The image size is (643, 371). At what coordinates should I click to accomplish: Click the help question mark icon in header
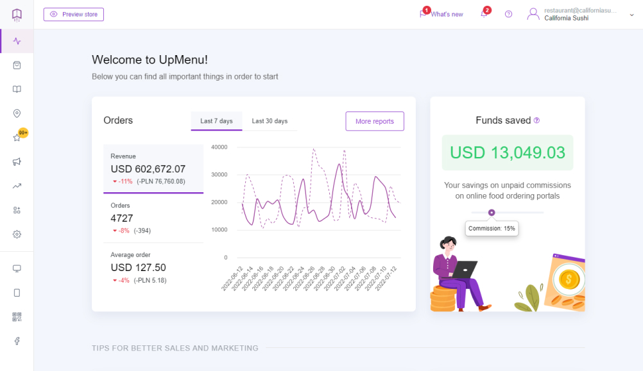pyautogui.click(x=508, y=14)
